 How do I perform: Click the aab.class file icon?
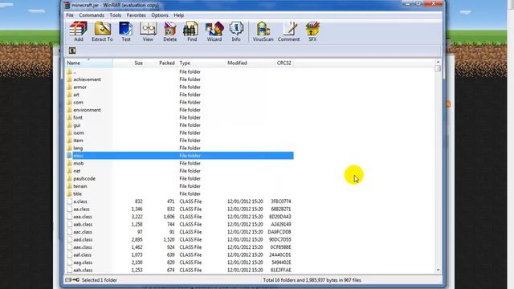(69, 224)
